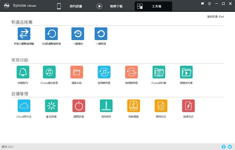
Task: Open iCloud photo stream
Action: (x=24, y=106)
